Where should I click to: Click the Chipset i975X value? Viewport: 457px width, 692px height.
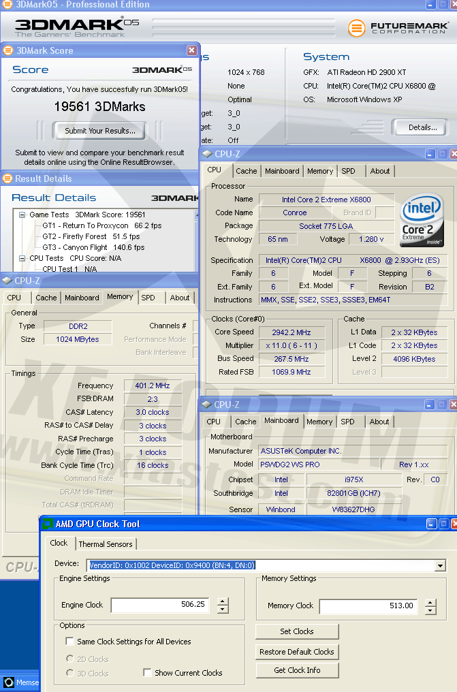[x=353, y=479]
